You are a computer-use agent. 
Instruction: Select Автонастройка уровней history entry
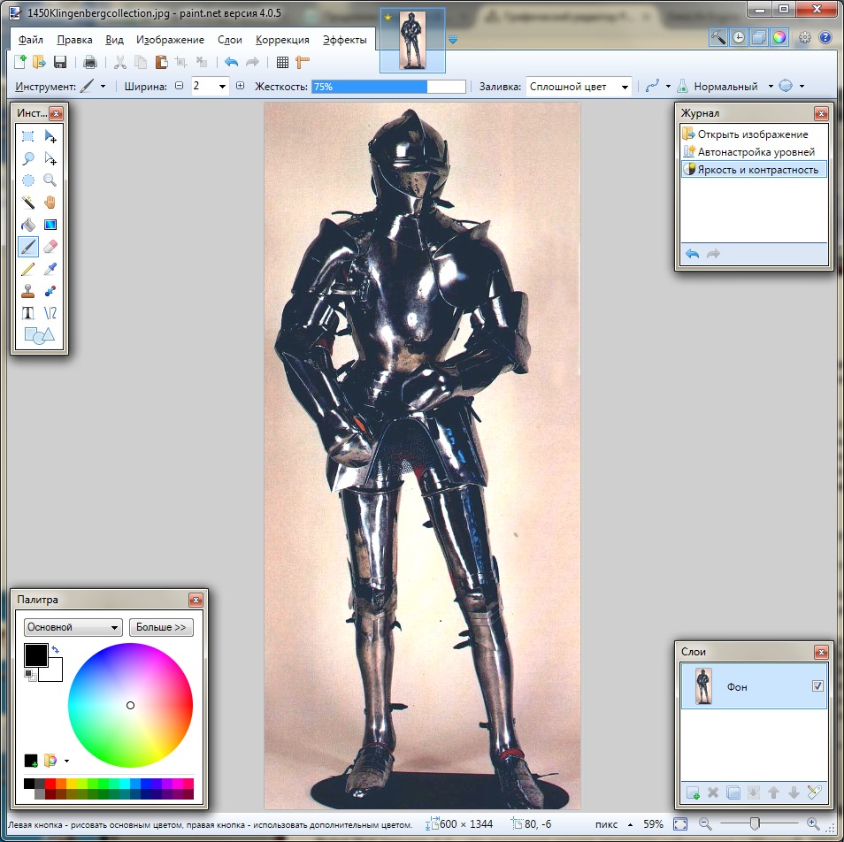coord(756,151)
